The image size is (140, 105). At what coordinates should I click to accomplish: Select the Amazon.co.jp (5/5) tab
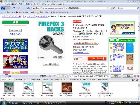[59, 80]
